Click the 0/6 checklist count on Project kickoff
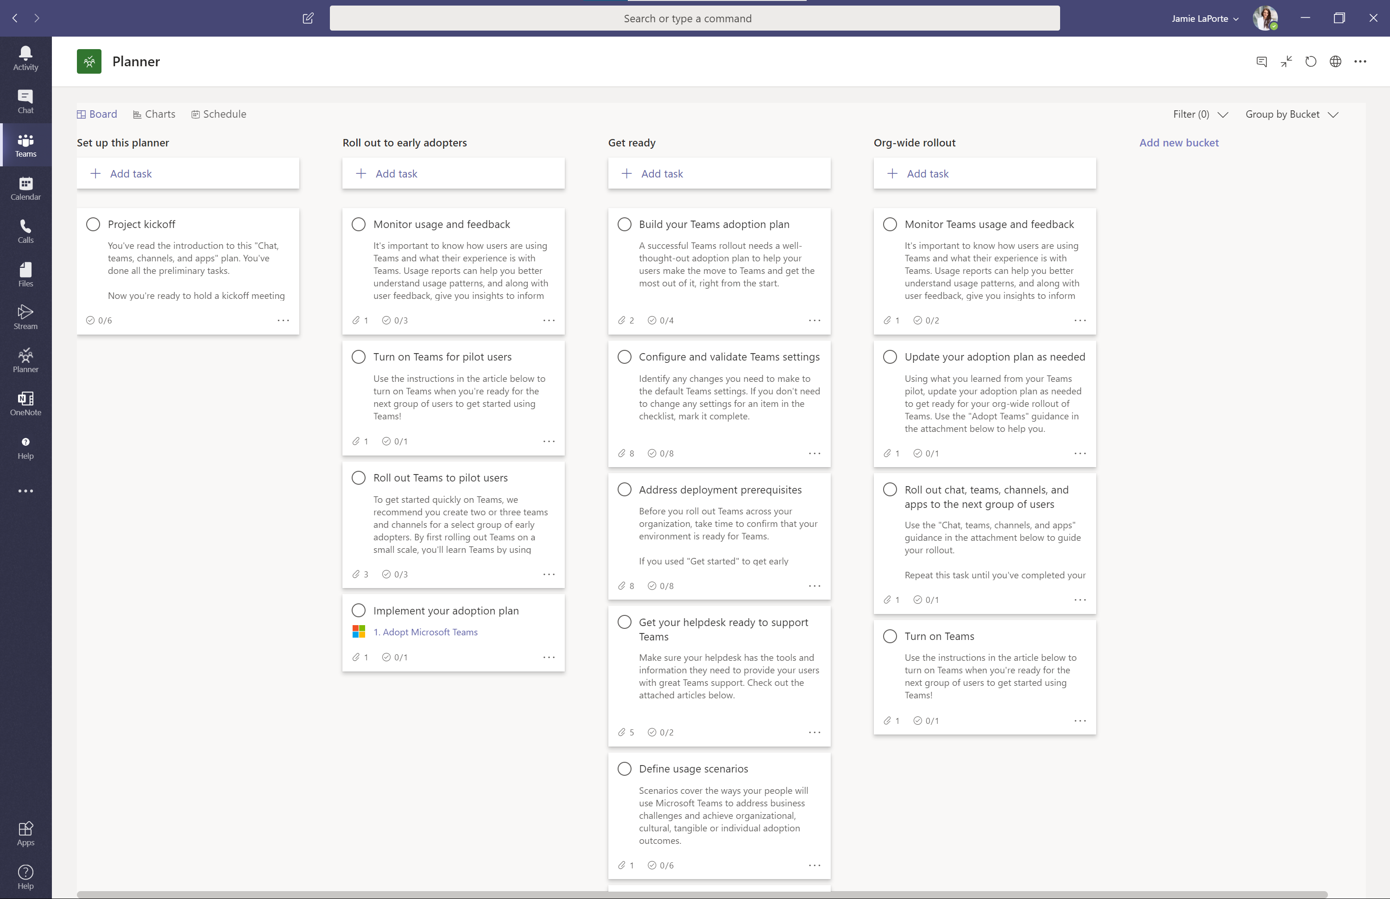The width and height of the screenshot is (1390, 899). coord(99,321)
